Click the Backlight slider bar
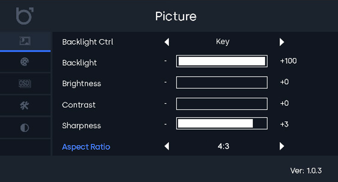 click(222, 61)
